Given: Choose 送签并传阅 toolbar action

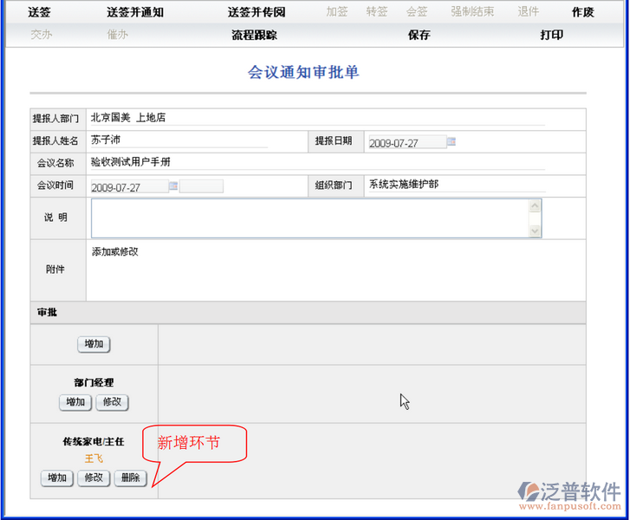Looking at the screenshot, I should (x=257, y=12).
